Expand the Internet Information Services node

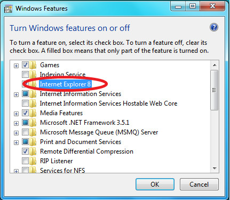16,94
